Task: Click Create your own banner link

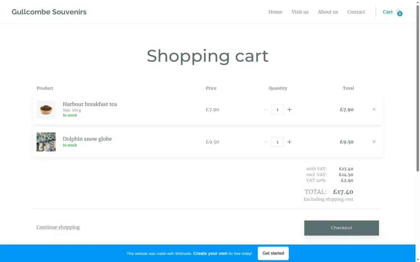Action: point(210,253)
